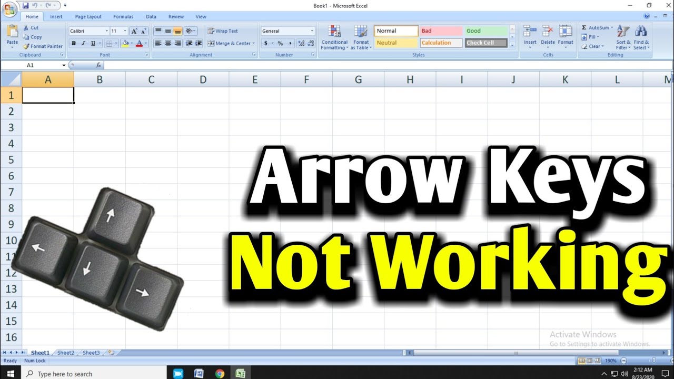Toggle Underline formatting

coord(93,43)
